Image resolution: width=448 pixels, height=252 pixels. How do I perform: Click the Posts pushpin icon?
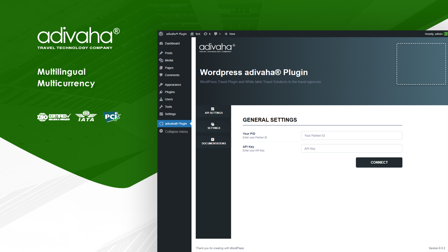pyautogui.click(x=161, y=53)
